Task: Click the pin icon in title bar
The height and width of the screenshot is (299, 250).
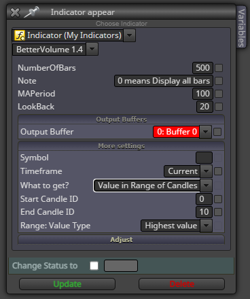Action: click(x=31, y=12)
